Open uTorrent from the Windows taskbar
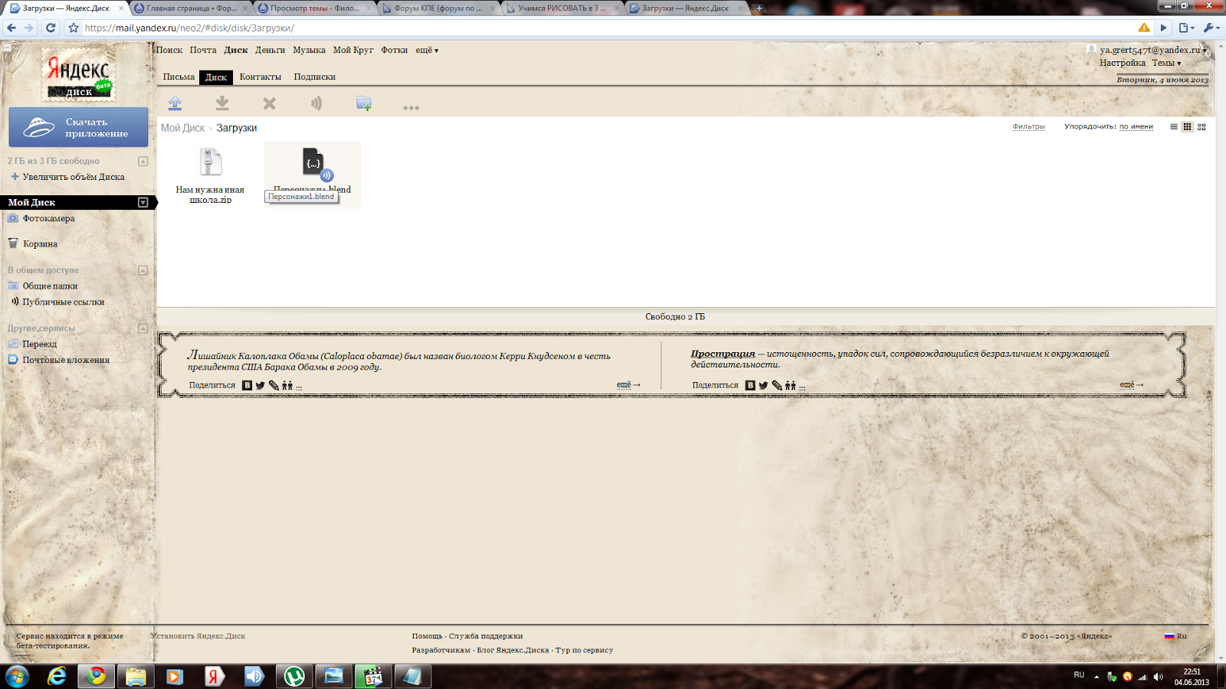 point(294,676)
